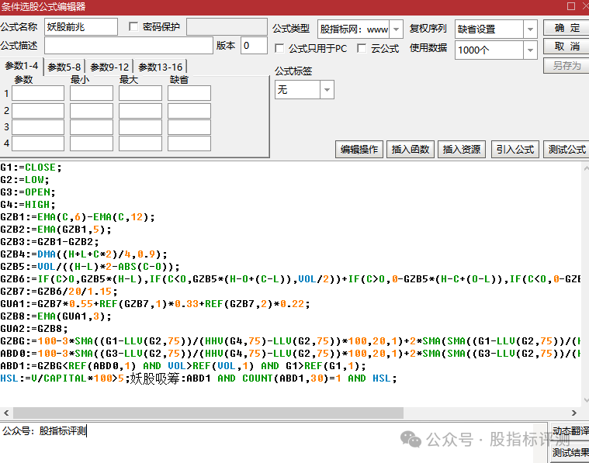
Task: Click the code editor scroll left arrow
Action: point(6,413)
